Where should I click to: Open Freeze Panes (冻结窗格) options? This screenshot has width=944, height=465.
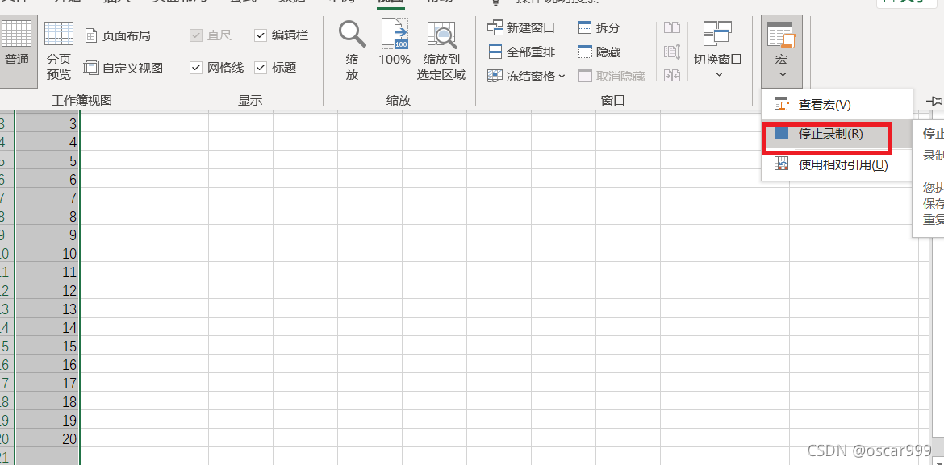527,76
